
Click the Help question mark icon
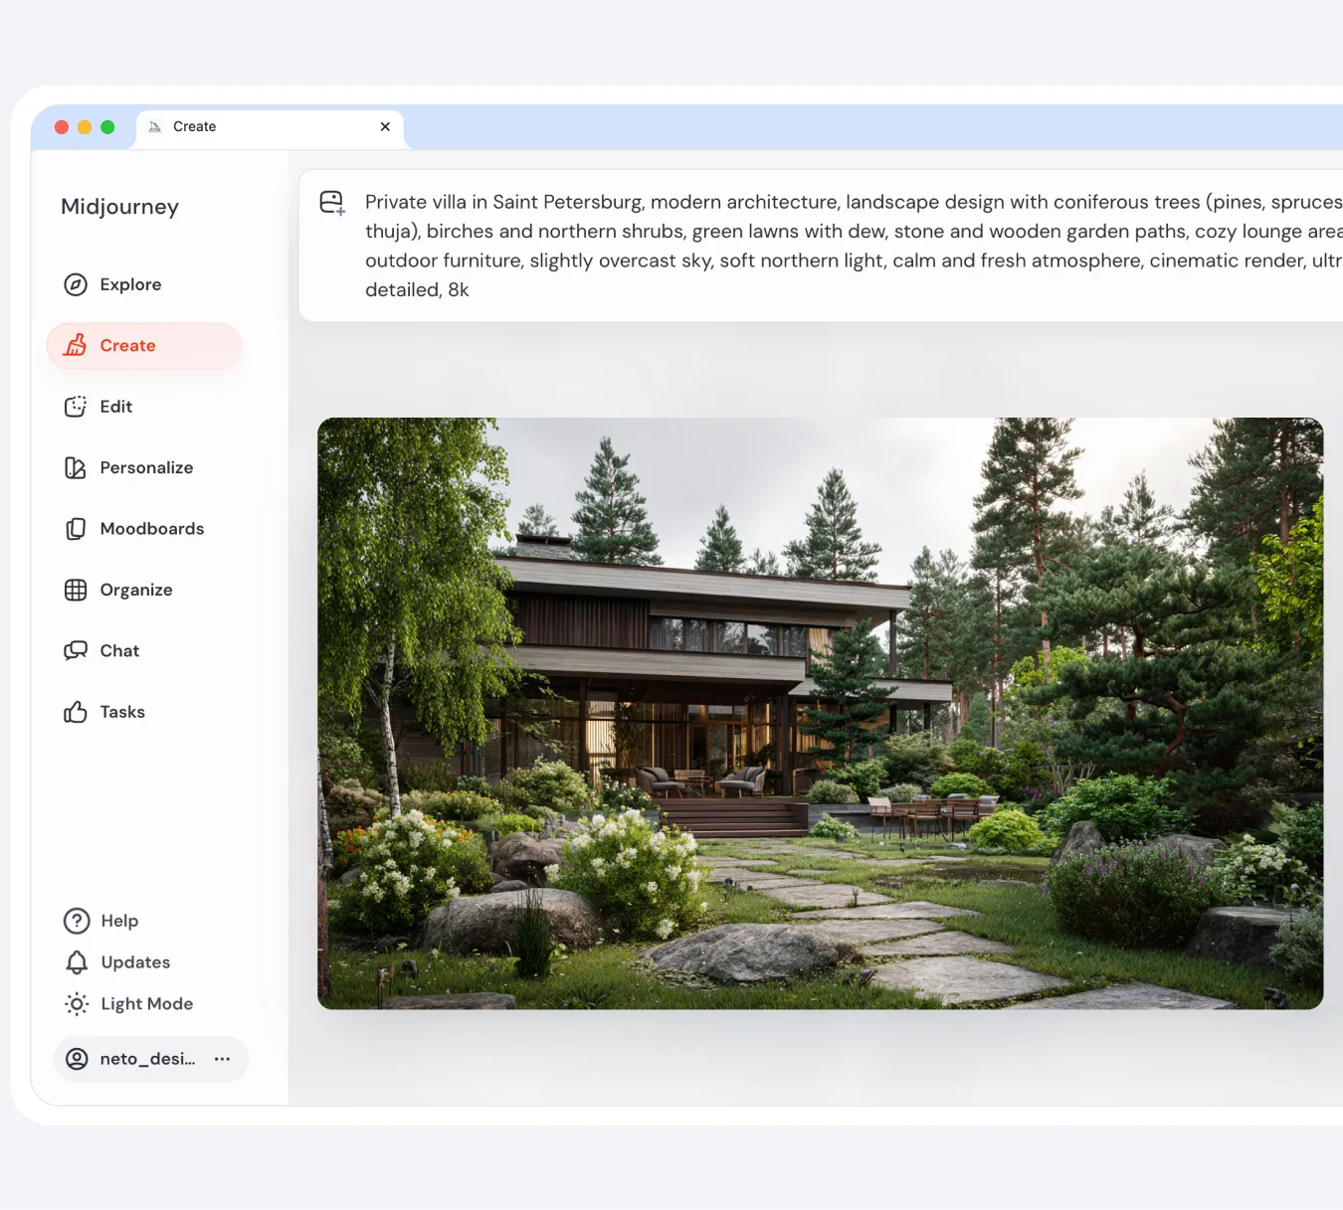pos(77,921)
